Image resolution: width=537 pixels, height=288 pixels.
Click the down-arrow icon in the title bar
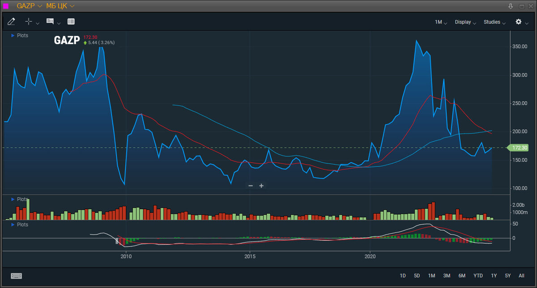coord(511,6)
